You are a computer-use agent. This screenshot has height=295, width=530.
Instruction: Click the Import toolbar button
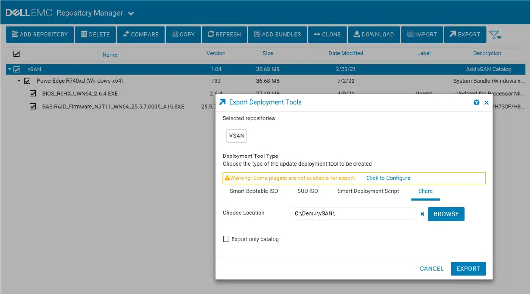point(422,34)
